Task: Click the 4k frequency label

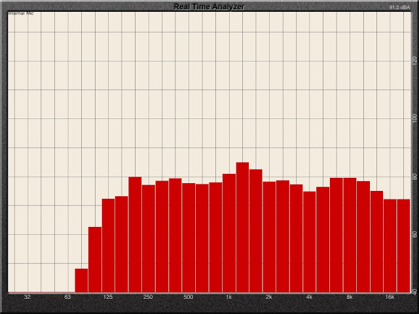Action: point(309,297)
